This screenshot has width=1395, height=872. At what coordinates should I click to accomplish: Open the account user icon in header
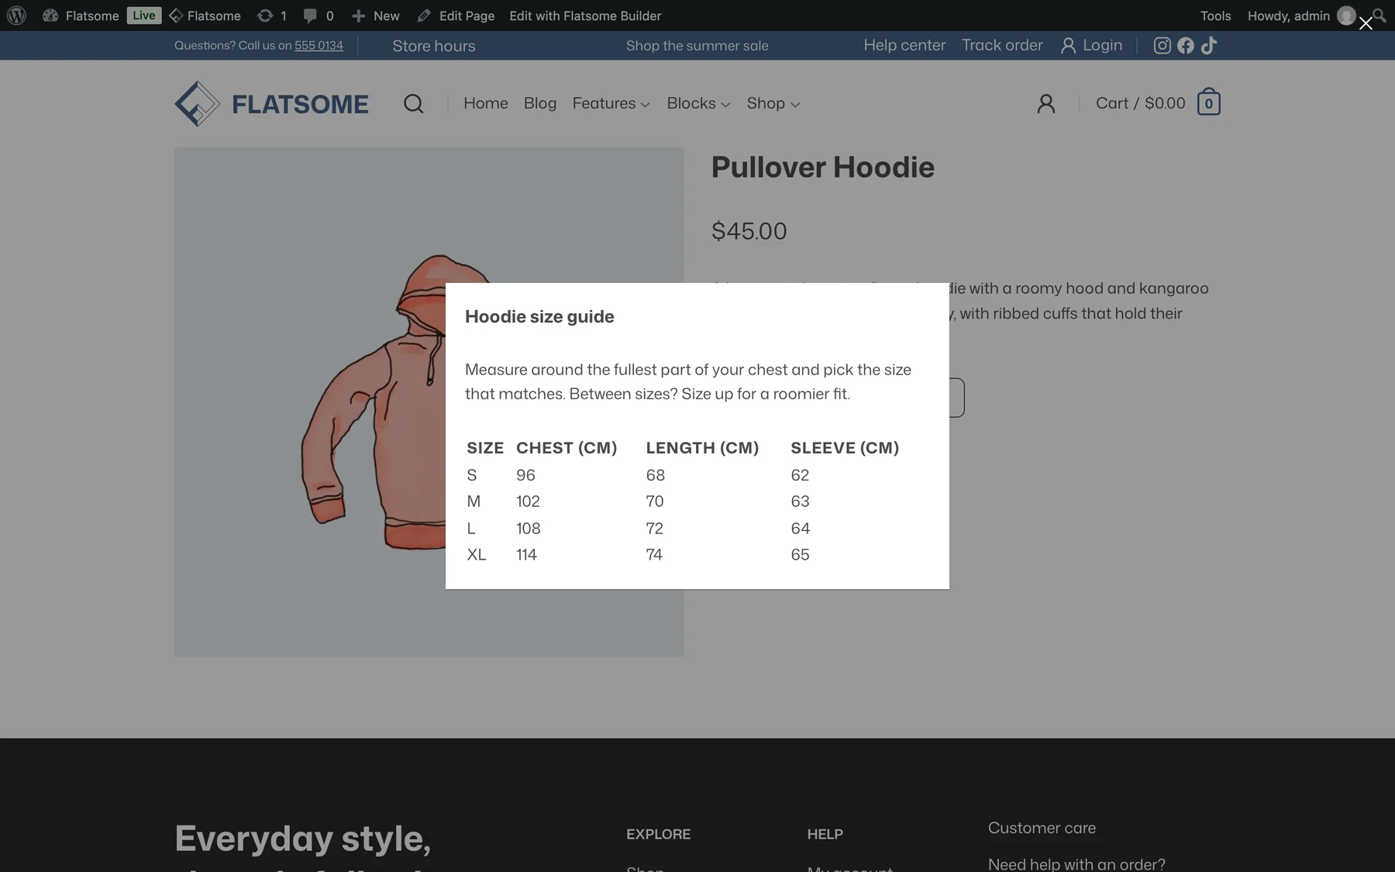pyautogui.click(x=1046, y=104)
